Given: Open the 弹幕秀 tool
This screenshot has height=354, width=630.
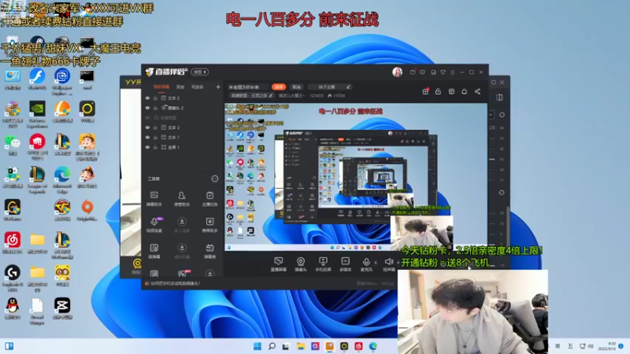Looking at the screenshot, I should pos(209,251).
